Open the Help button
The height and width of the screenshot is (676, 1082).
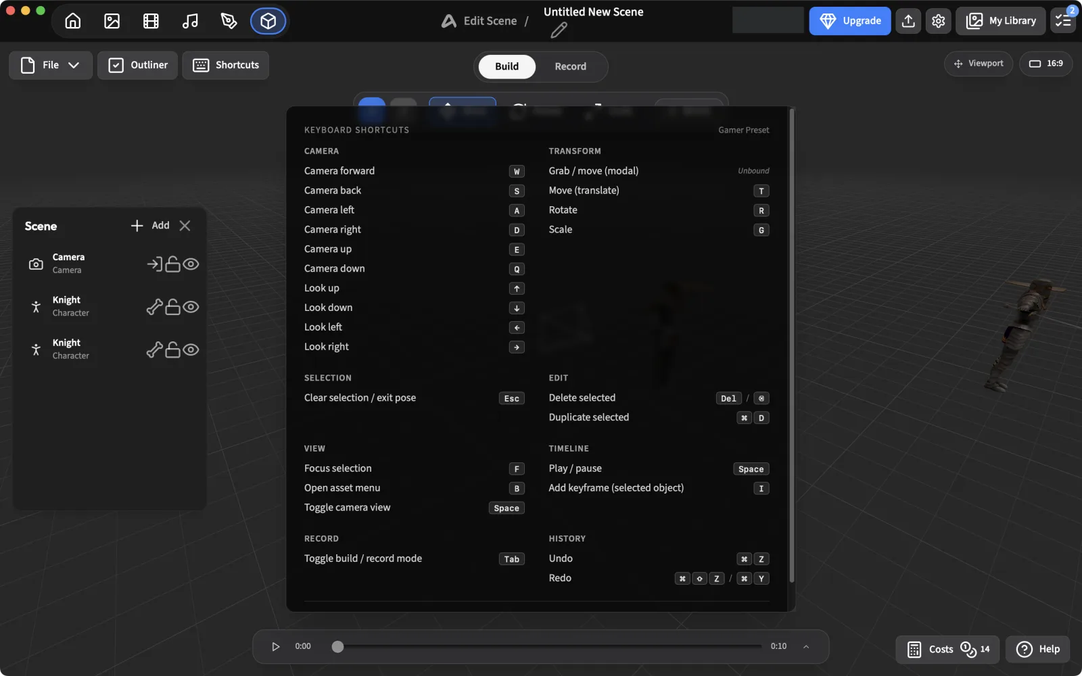point(1038,649)
